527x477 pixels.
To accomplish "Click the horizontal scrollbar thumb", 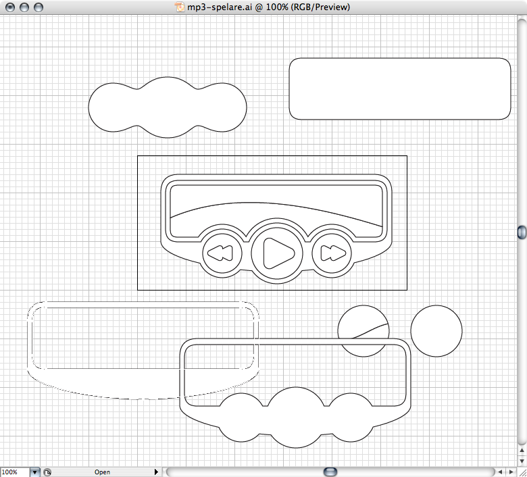I will point(330,472).
